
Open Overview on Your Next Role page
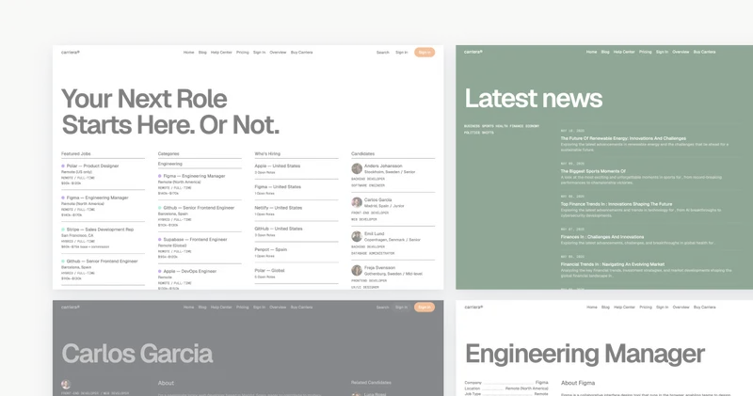pos(278,53)
